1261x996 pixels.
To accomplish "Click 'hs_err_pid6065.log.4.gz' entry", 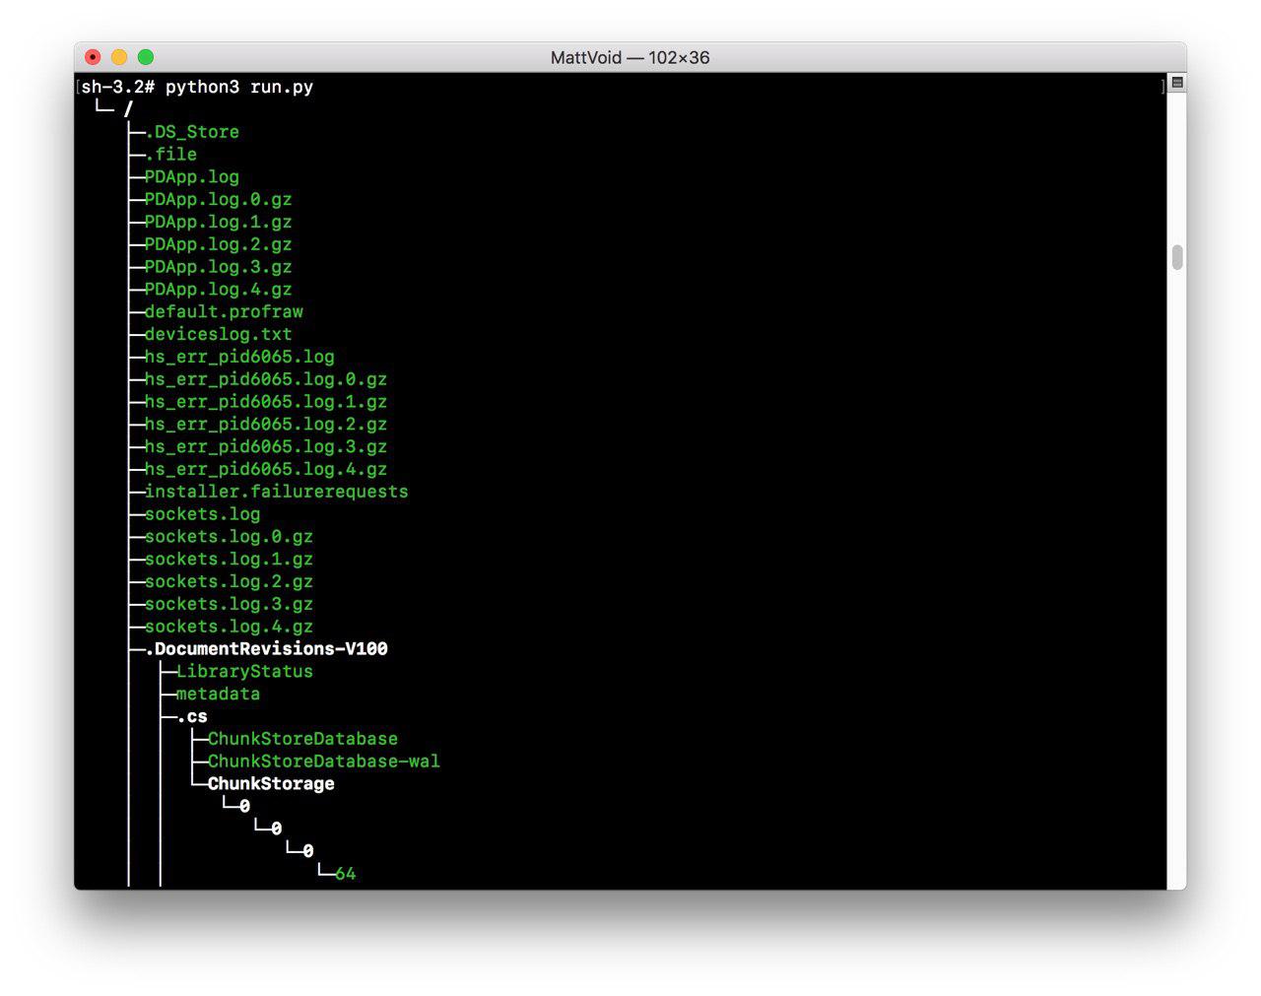I will tap(266, 470).
